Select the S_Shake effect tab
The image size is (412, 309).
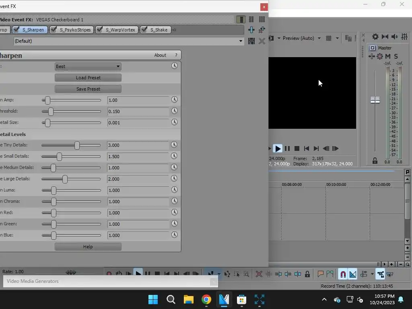159,30
